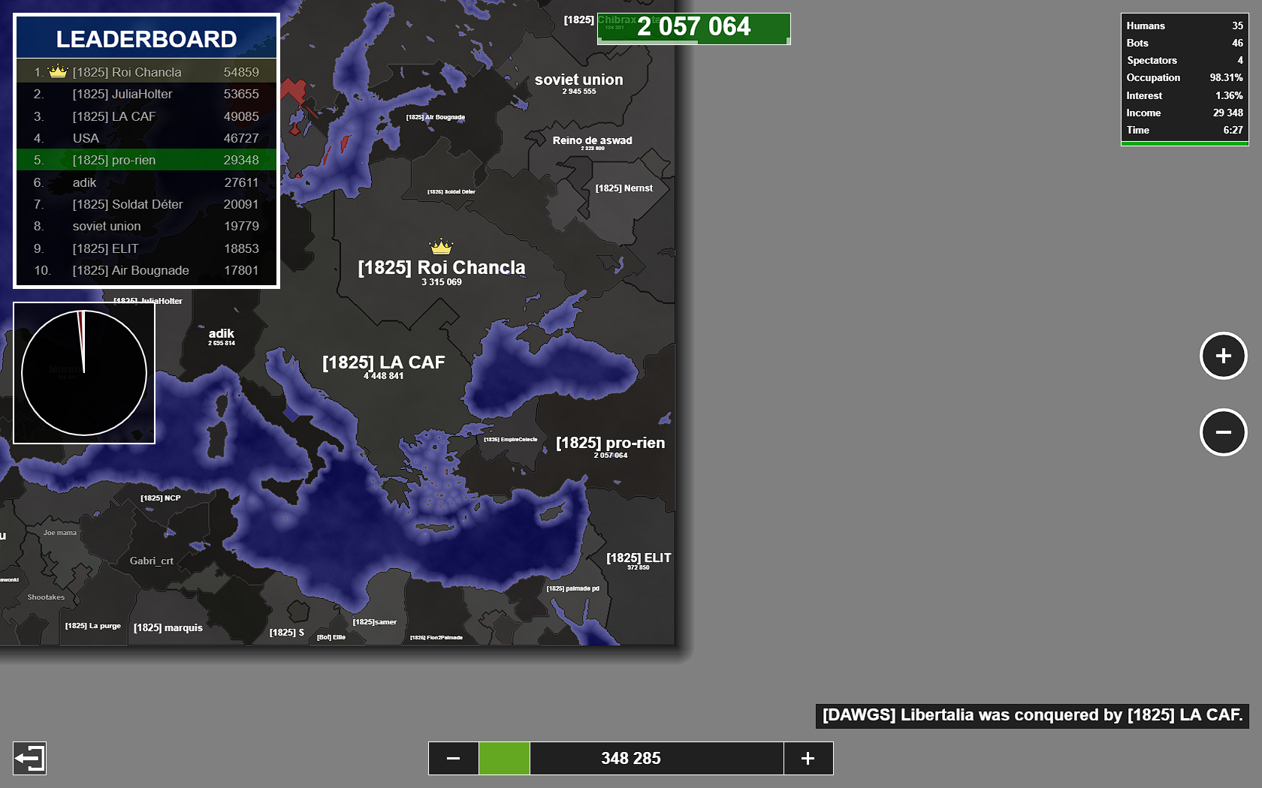
Task: Click Reino de aswad territory label
Action: [593, 140]
